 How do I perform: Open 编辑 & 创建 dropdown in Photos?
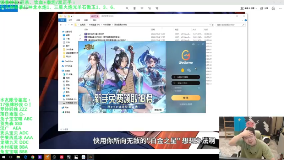[x=248, y=8]
